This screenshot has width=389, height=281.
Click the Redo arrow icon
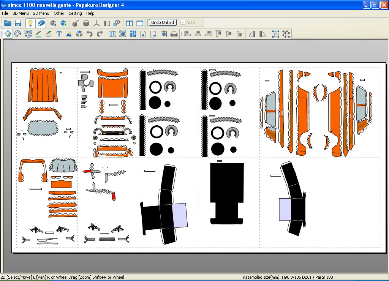tap(100, 34)
